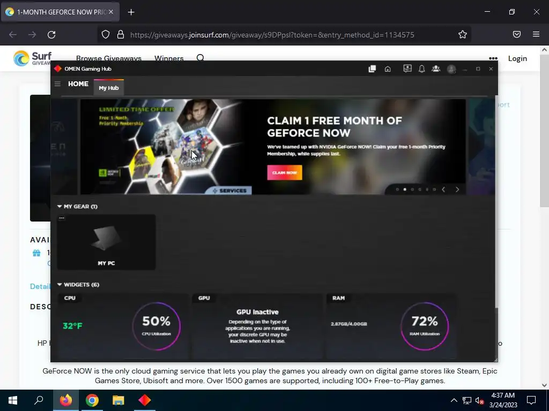
Task: Click the site padlock security icon
Action: pos(121,34)
